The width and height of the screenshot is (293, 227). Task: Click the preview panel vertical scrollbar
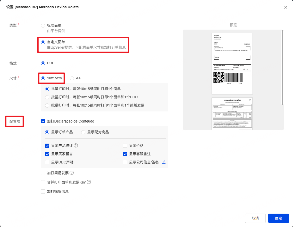[282, 67]
